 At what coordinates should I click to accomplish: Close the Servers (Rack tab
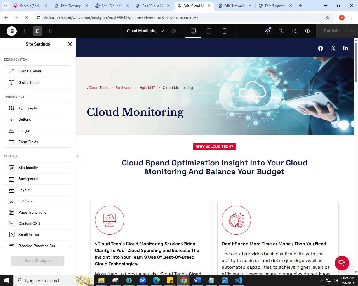tap(46, 6)
